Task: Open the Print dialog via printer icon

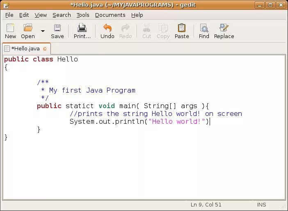Action: (x=82, y=28)
